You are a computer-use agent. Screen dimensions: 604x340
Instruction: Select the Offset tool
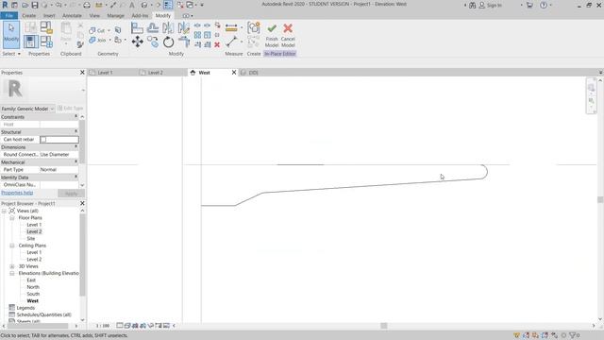(153, 27)
